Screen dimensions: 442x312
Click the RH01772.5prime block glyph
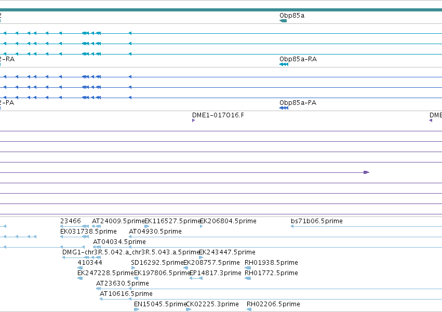coord(248,278)
